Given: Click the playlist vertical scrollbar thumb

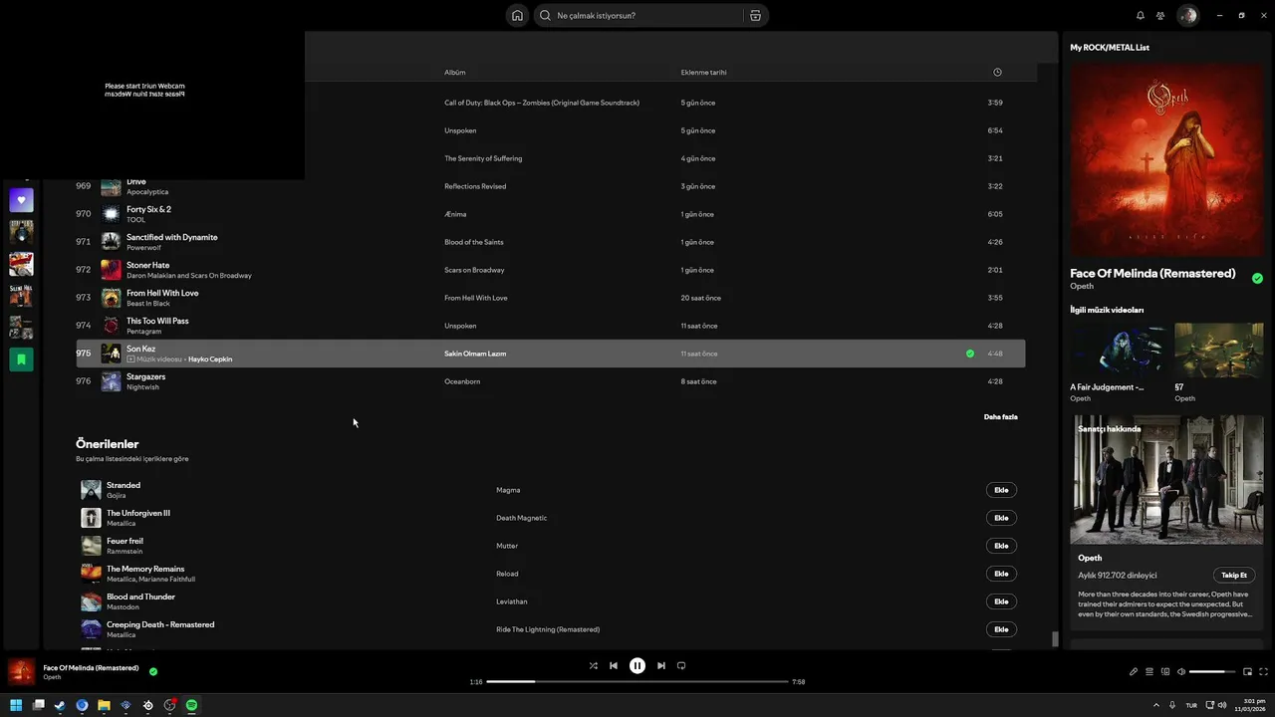Looking at the screenshot, I should pyautogui.click(x=1055, y=639).
